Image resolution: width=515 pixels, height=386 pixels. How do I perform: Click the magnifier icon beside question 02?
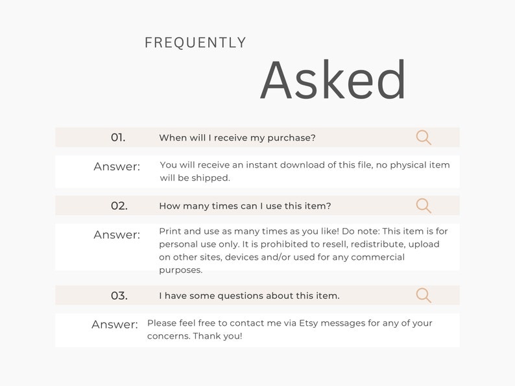coord(424,206)
